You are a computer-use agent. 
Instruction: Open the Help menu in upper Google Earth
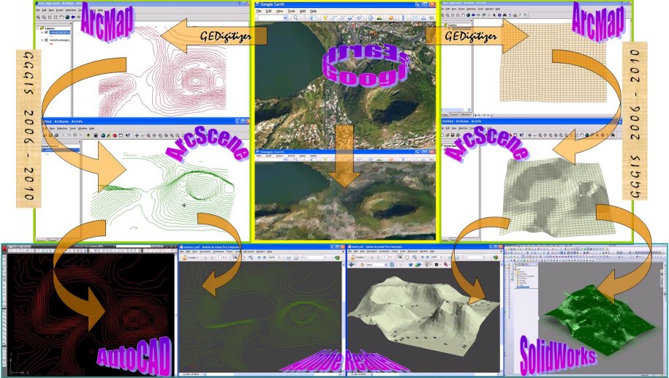[313, 11]
